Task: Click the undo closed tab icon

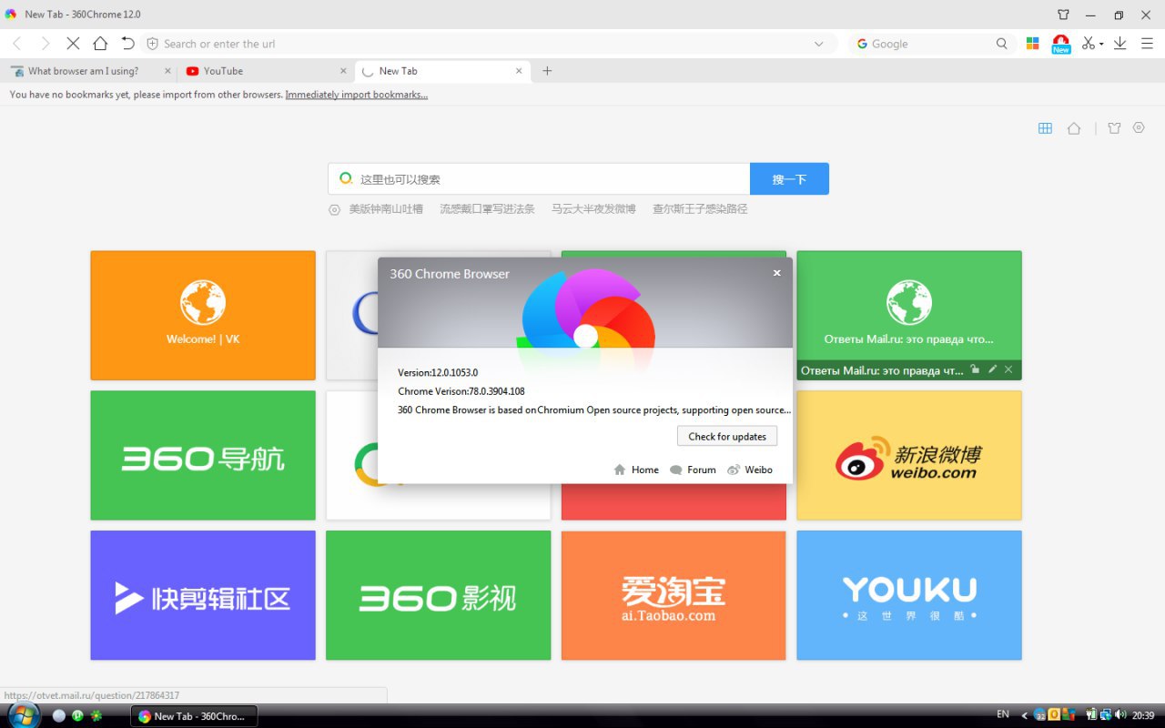Action: pos(127,44)
